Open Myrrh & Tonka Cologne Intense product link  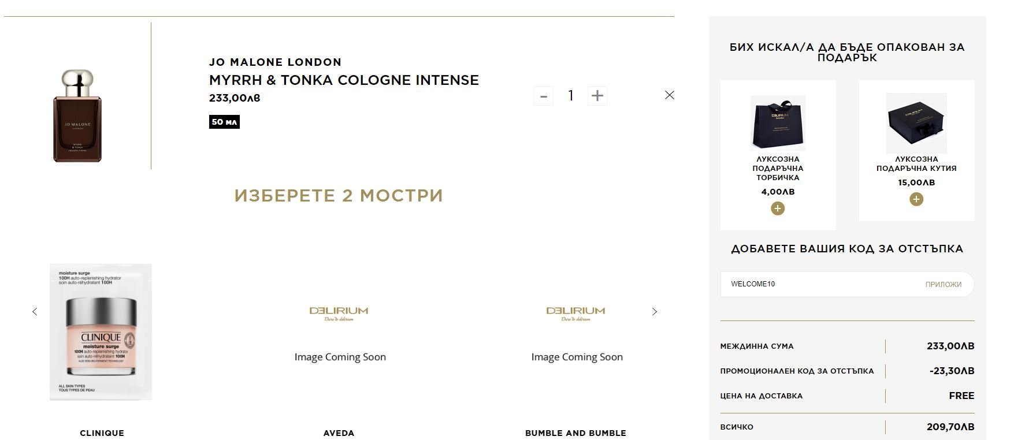point(344,80)
